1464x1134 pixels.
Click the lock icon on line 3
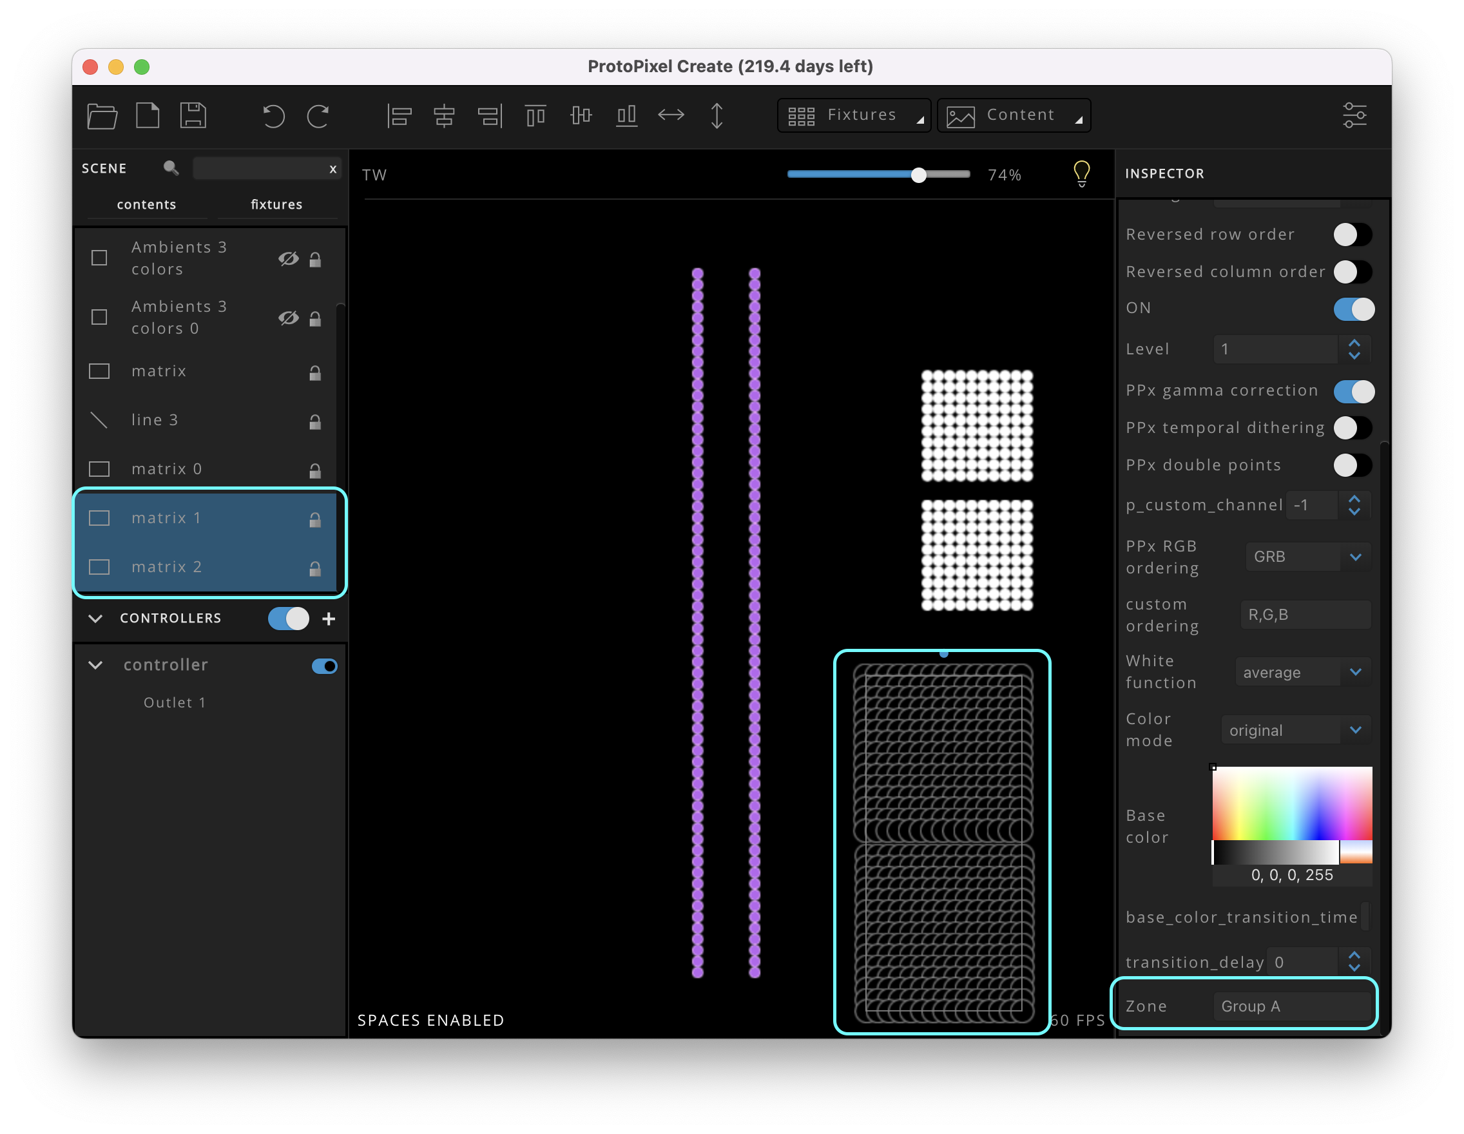[x=315, y=421]
